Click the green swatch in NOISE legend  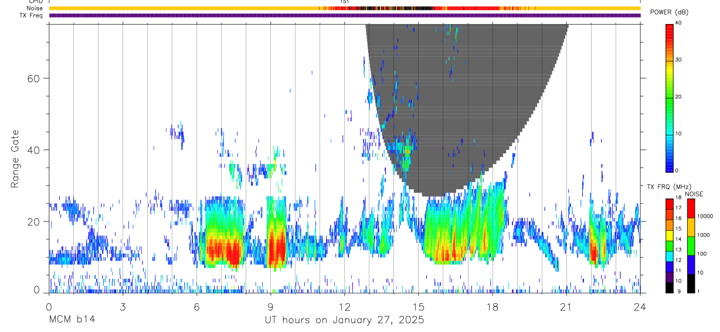(691, 246)
